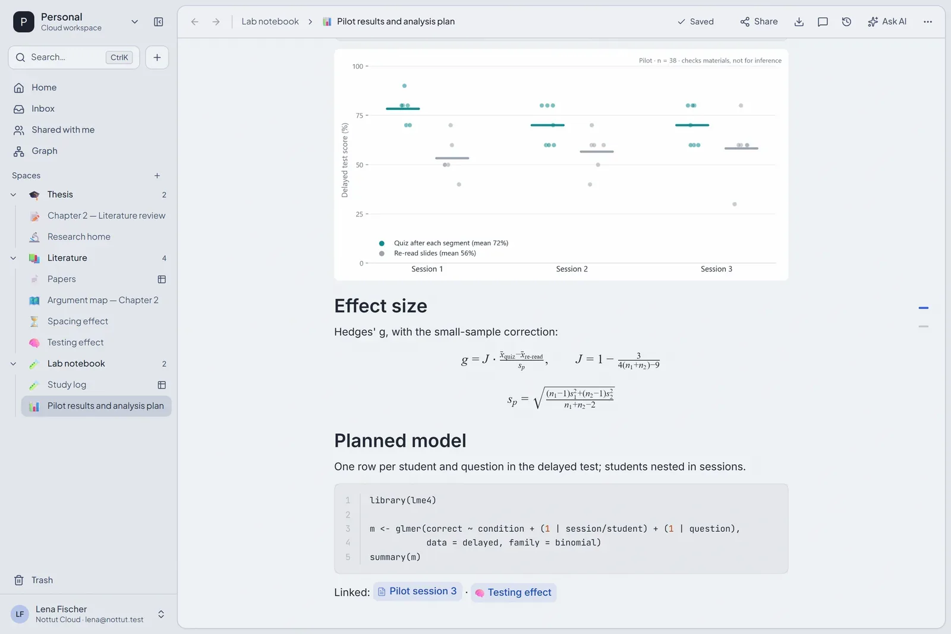This screenshot has width=951, height=634.
Task: Click Ask AI button
Action: coord(887,22)
